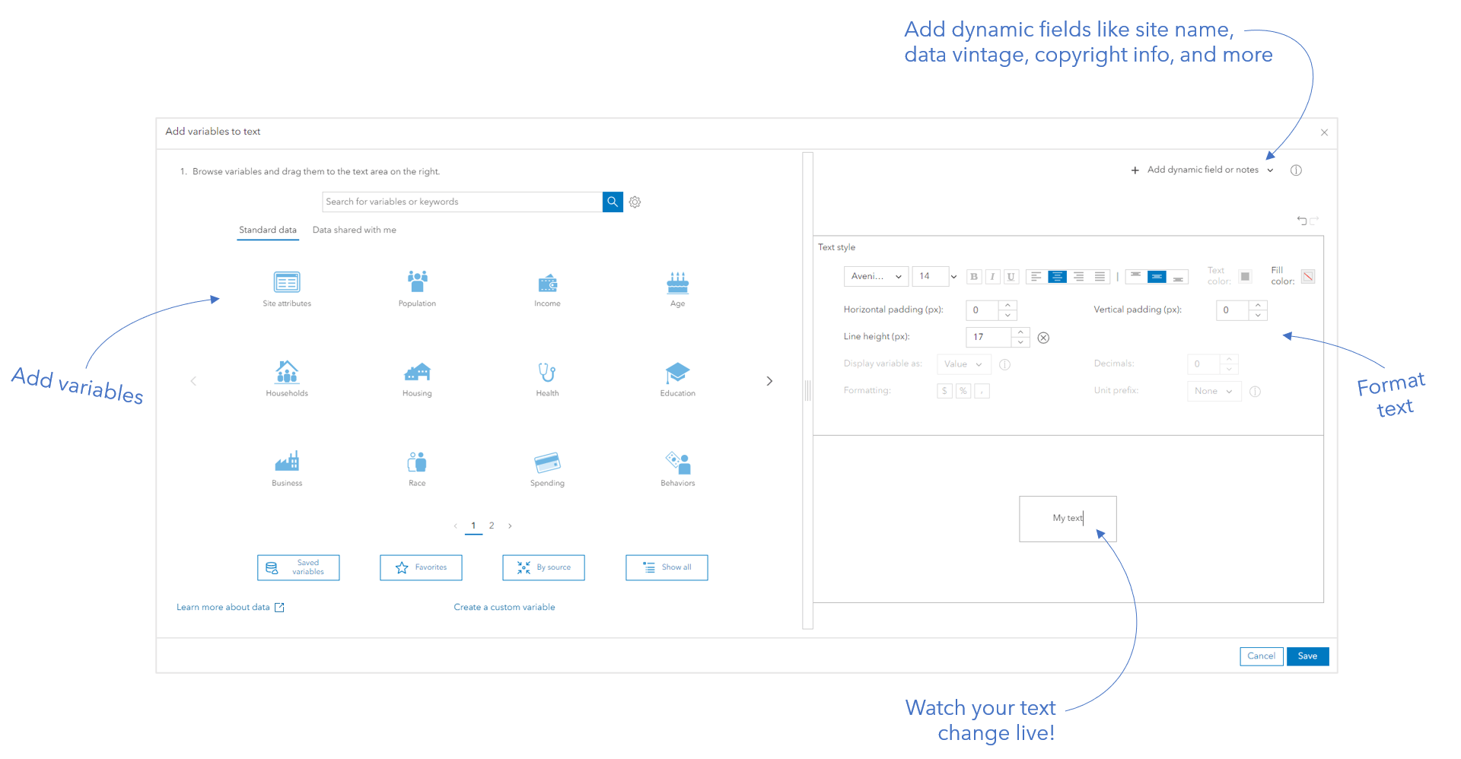The image size is (1461, 759).
Task: Click Create a custom variable link
Action: [x=505, y=608]
